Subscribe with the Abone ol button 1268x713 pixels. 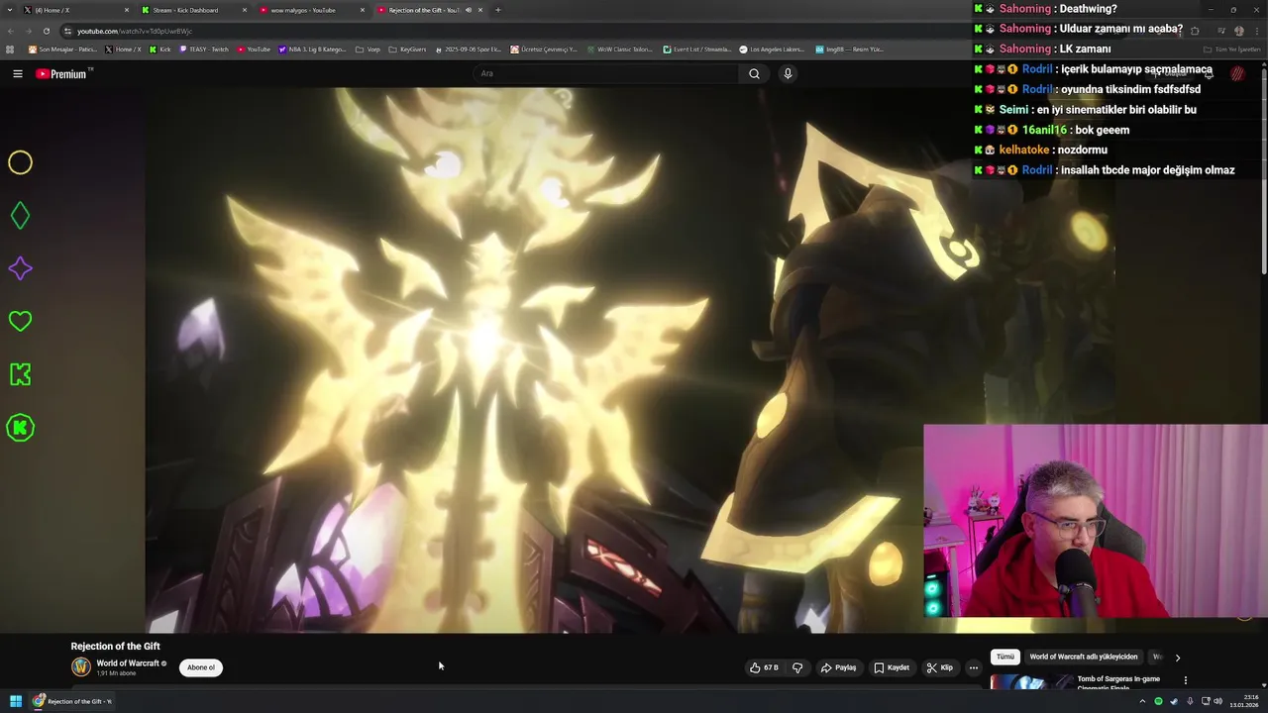201,667
